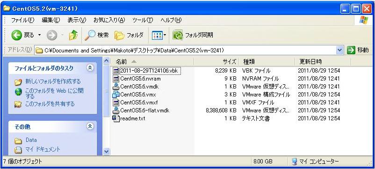This screenshot has height=169, width=375.
Task: Select the CentOS5.6.vmxf file icon
Action: point(116,103)
